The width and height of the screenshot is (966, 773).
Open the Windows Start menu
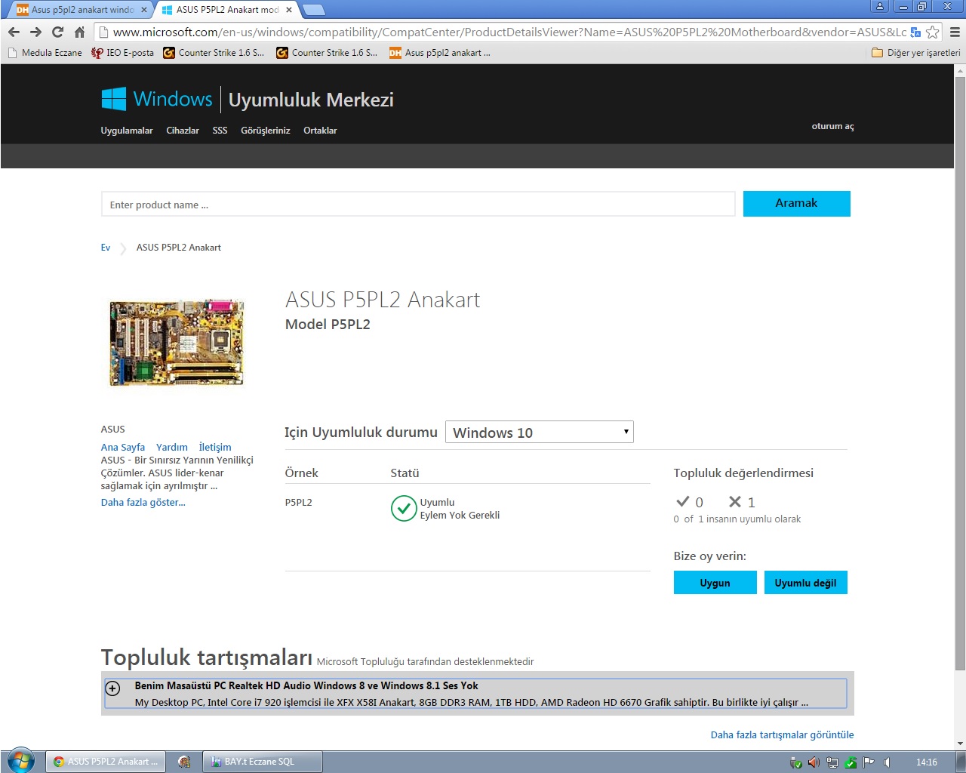[x=20, y=761]
